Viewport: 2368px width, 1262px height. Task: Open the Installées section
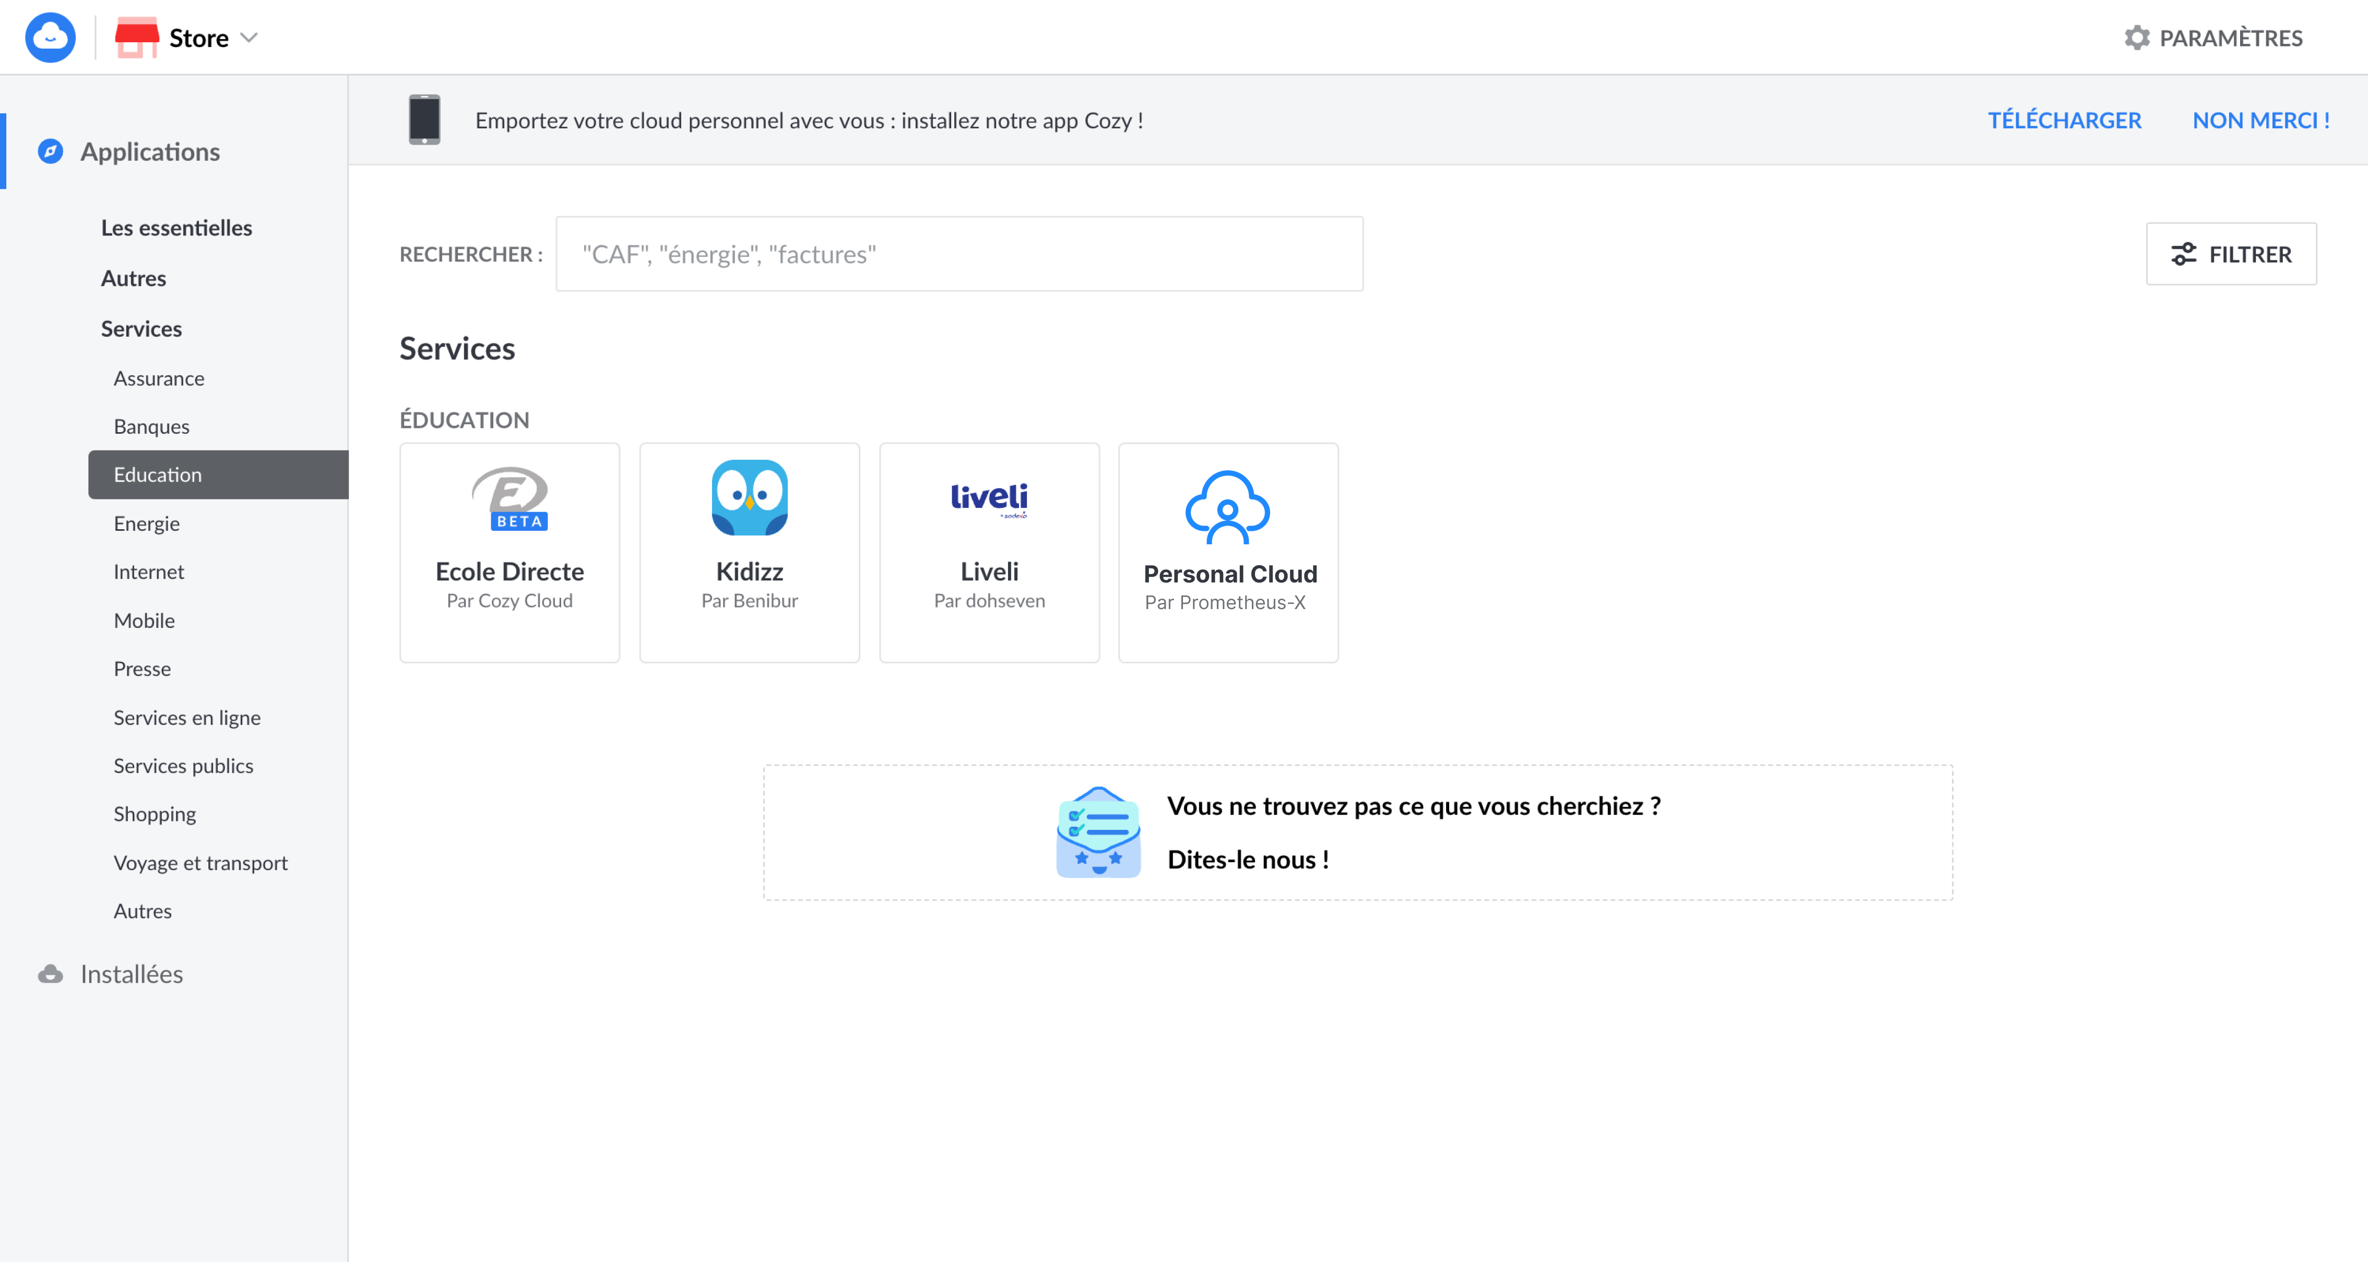pyautogui.click(x=132, y=973)
